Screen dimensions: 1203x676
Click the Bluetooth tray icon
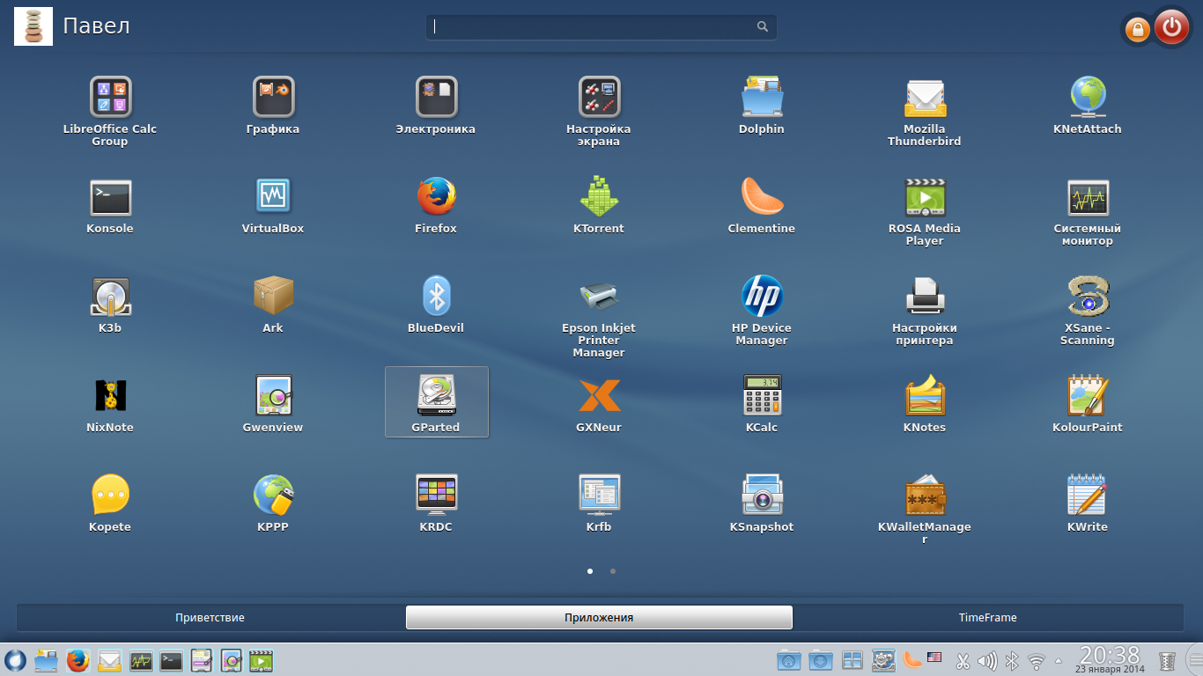(1012, 660)
